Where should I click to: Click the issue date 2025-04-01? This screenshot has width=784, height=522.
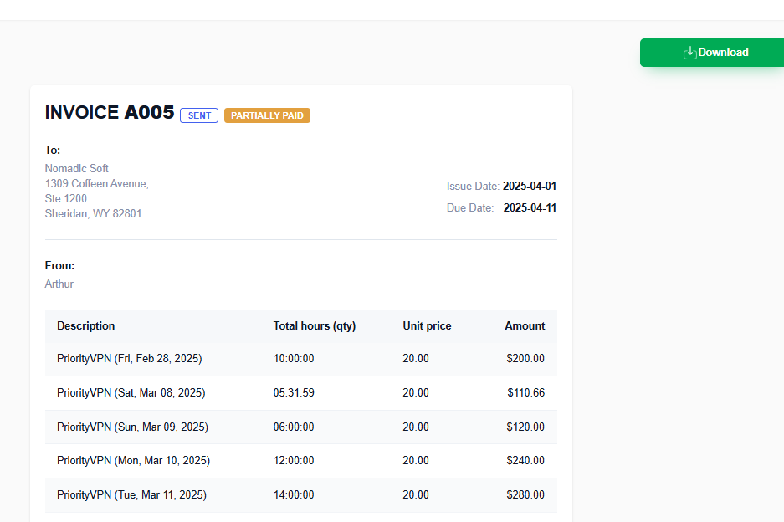click(x=530, y=186)
